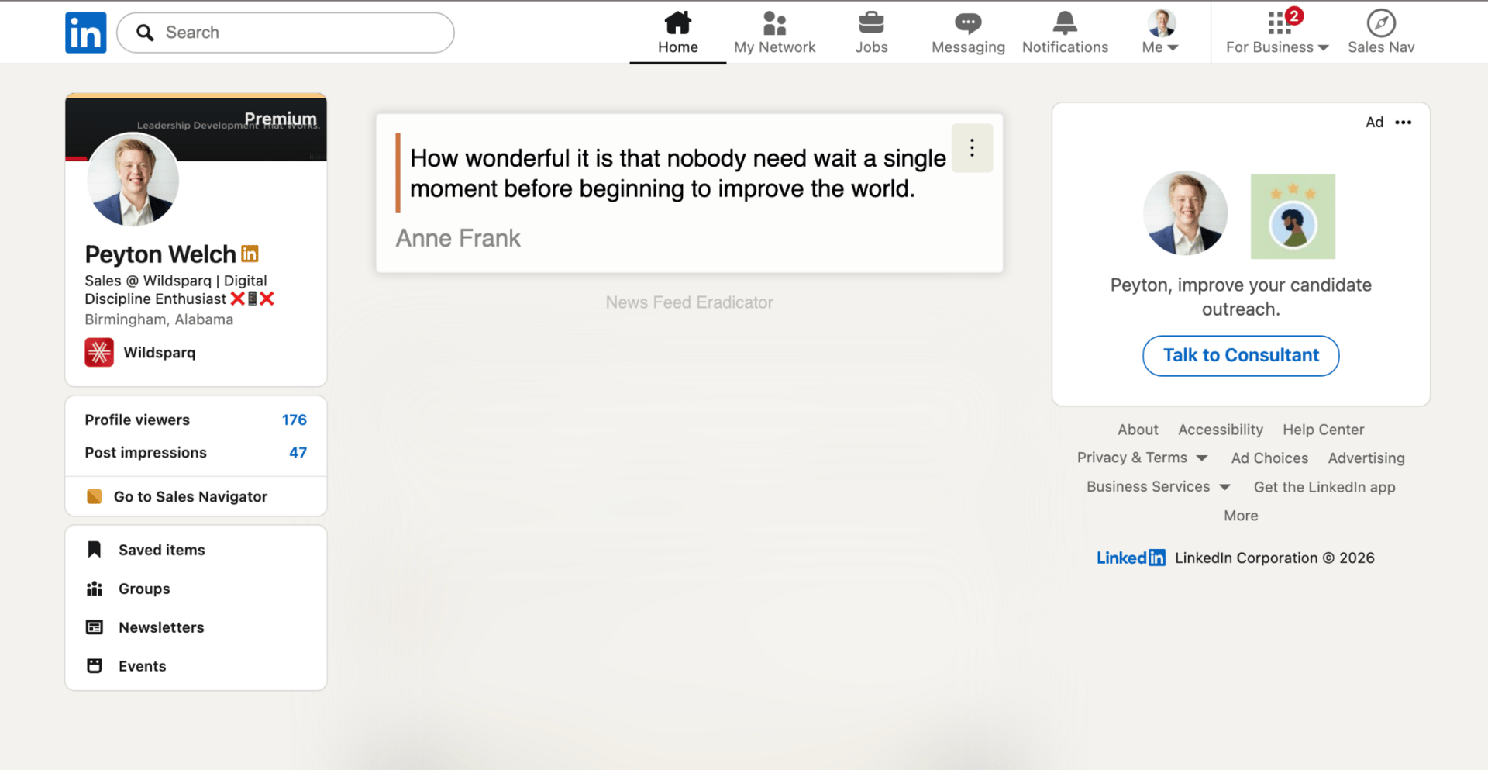Click the search magnifier icon
This screenshot has width=1488, height=770.
[145, 33]
